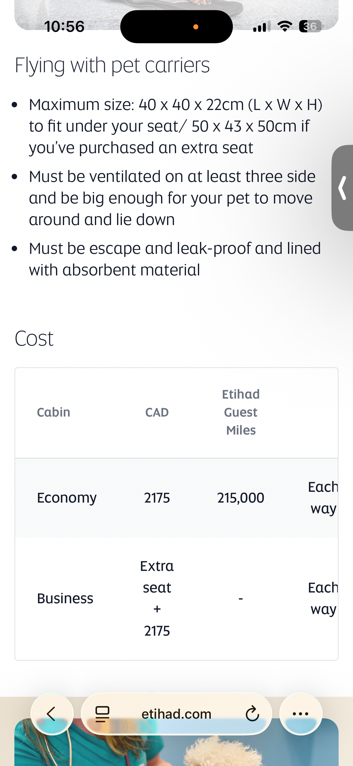Open the three-dots more options button
This screenshot has width=353, height=766.
point(300,714)
